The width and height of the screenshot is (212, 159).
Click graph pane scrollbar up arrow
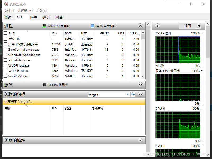pyautogui.click(x=208, y=24)
